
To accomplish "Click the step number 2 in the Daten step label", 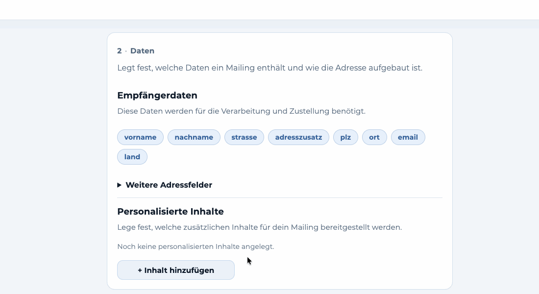I will [119, 51].
